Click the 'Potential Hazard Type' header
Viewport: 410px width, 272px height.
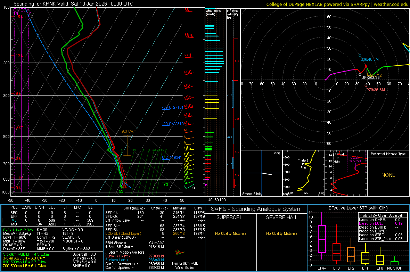pyautogui.click(x=388, y=154)
